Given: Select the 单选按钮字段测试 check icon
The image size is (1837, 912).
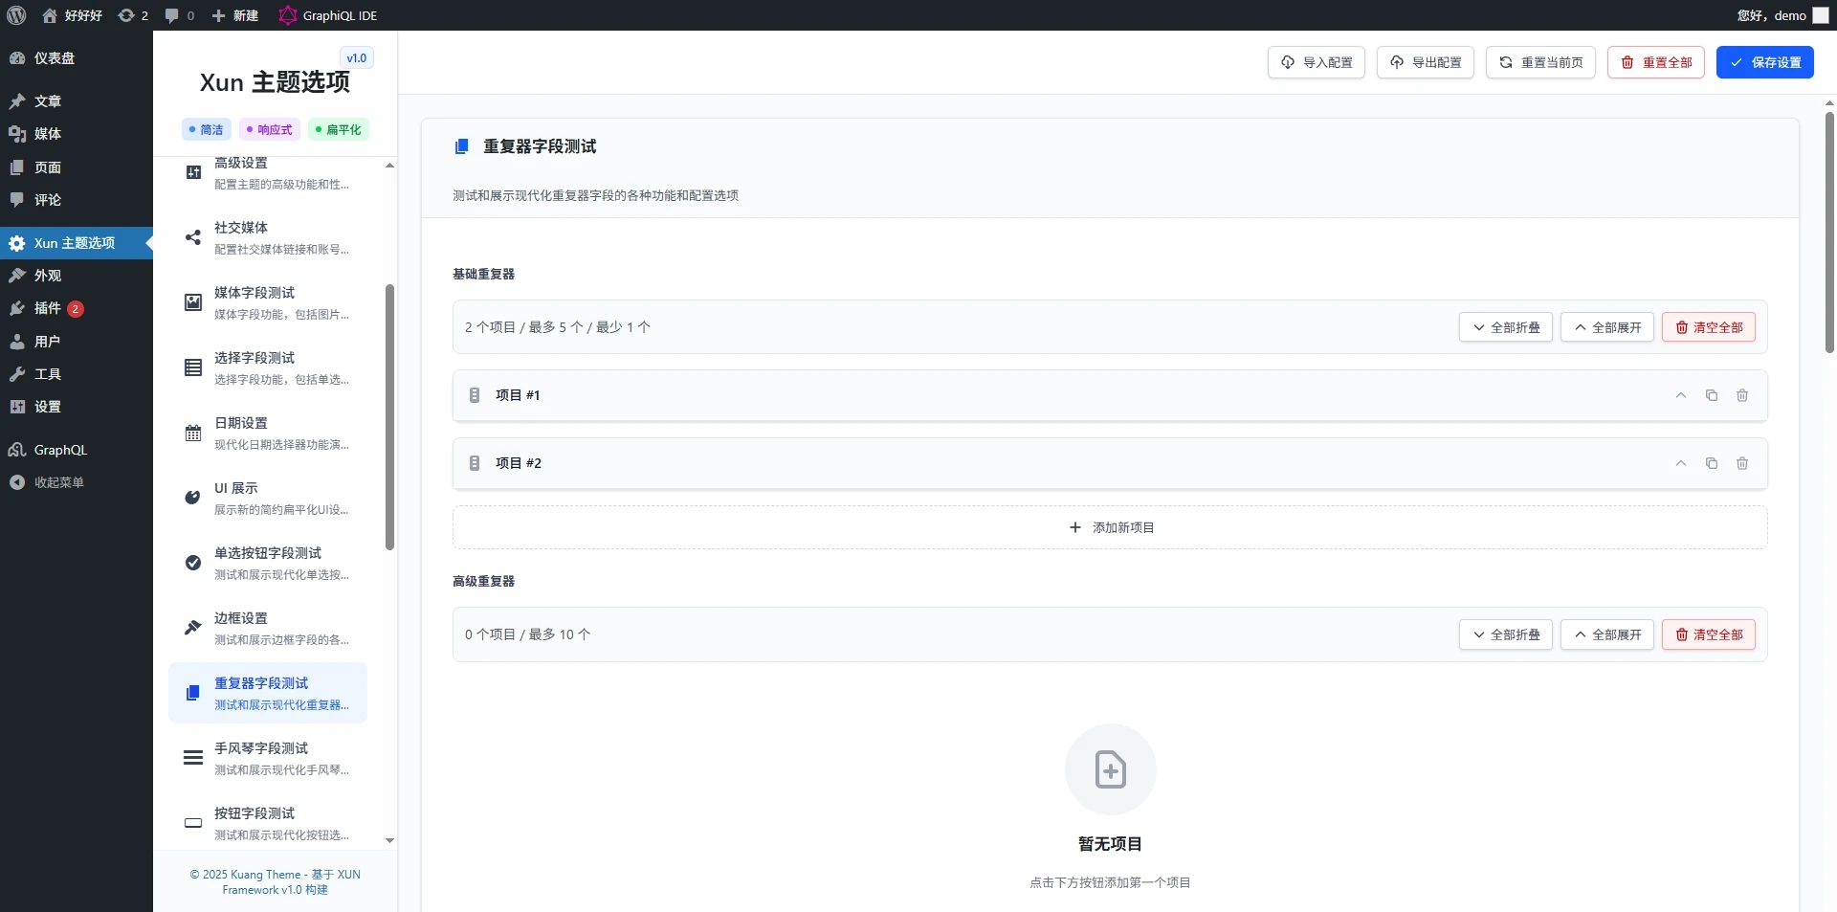Looking at the screenshot, I should point(193,563).
